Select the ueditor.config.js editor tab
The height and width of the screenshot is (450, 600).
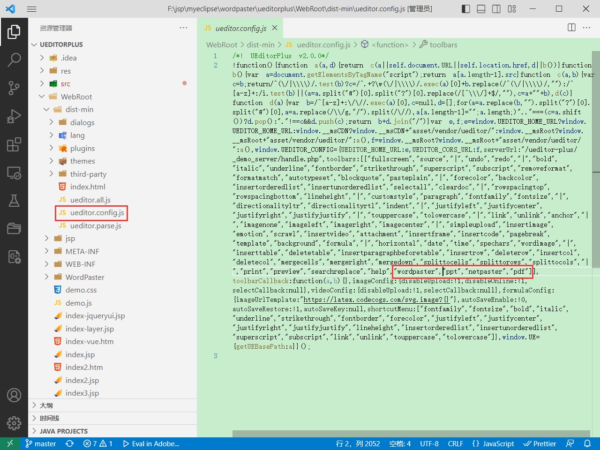pos(241,28)
